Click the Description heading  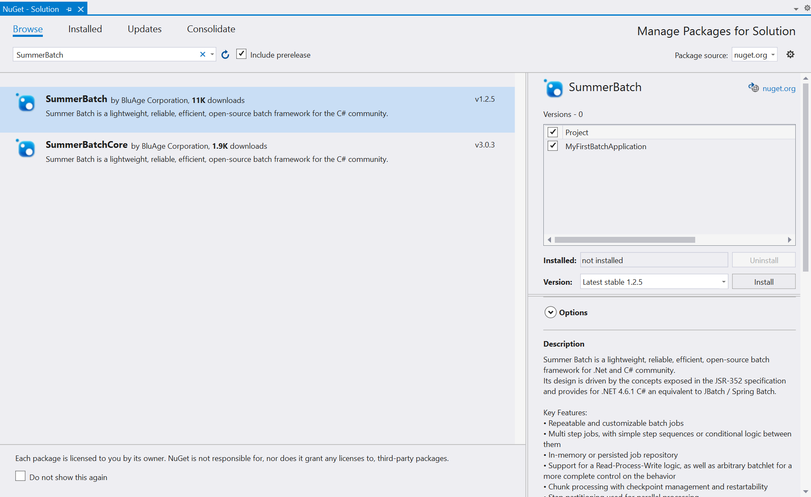[x=564, y=344]
